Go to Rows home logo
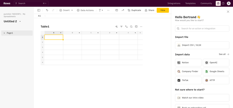 tap(7, 3)
